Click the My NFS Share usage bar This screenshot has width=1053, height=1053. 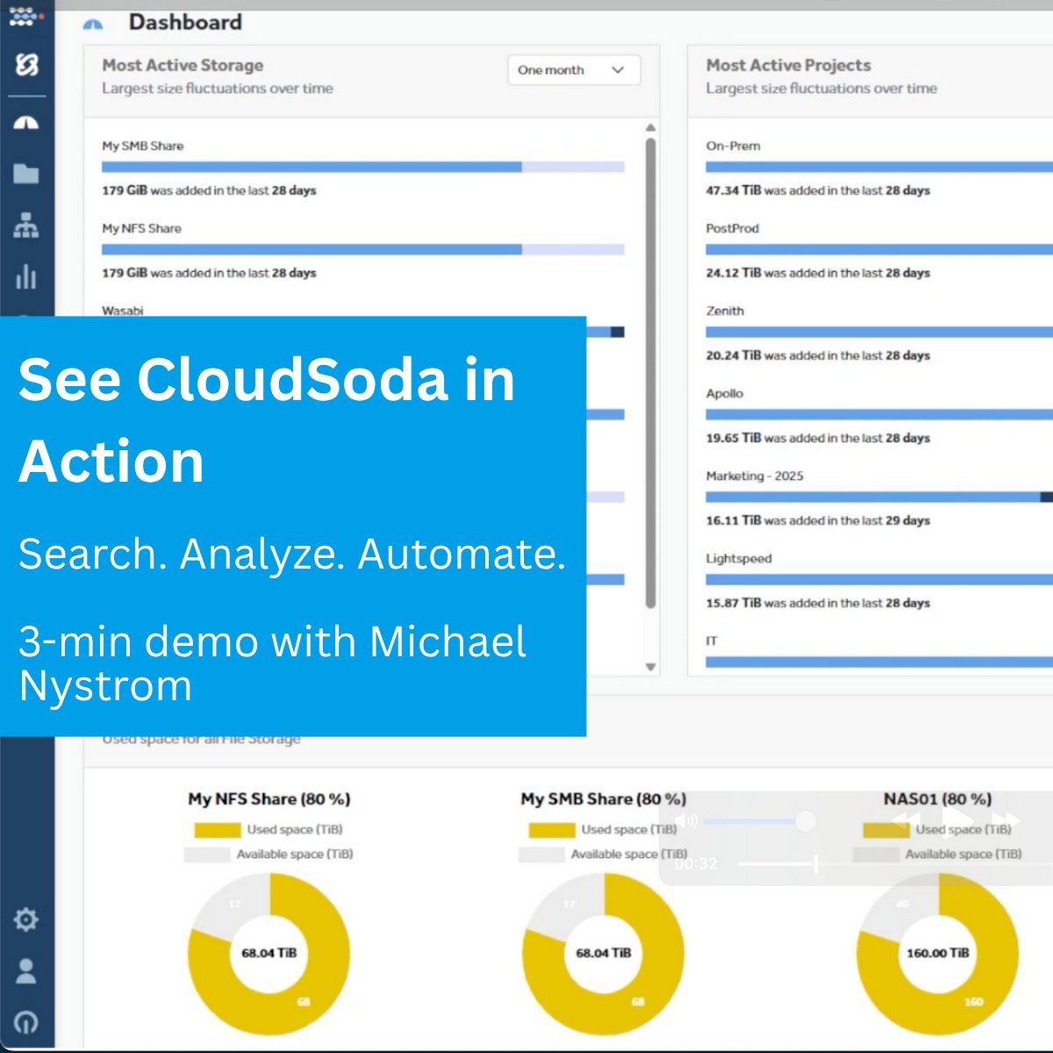363,249
